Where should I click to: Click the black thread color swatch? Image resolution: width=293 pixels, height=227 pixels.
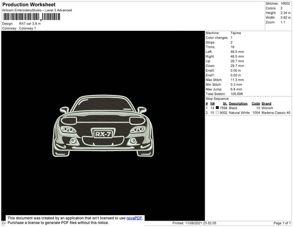pos(217,108)
